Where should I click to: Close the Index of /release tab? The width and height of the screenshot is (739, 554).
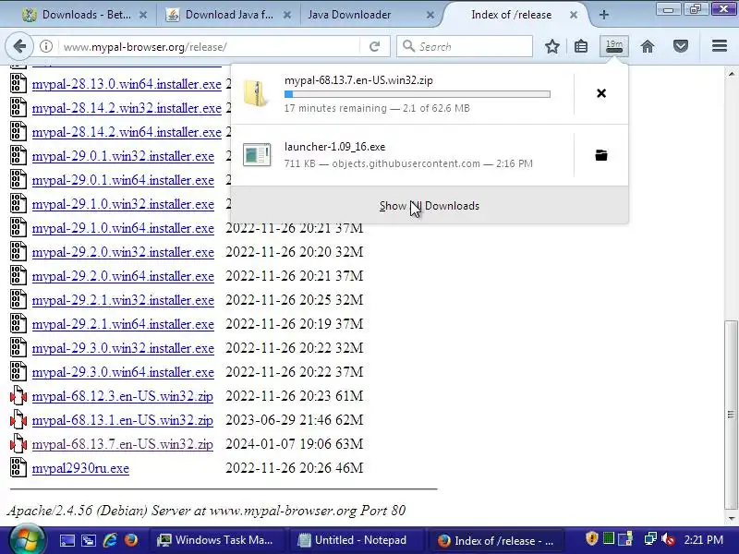[x=573, y=15]
